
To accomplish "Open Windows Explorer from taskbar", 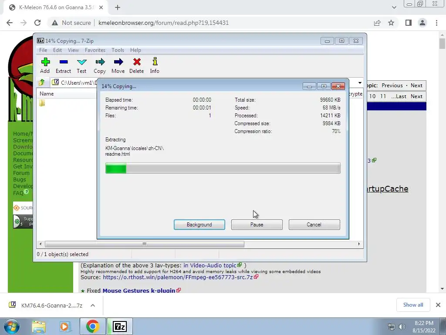I will 39,326.
